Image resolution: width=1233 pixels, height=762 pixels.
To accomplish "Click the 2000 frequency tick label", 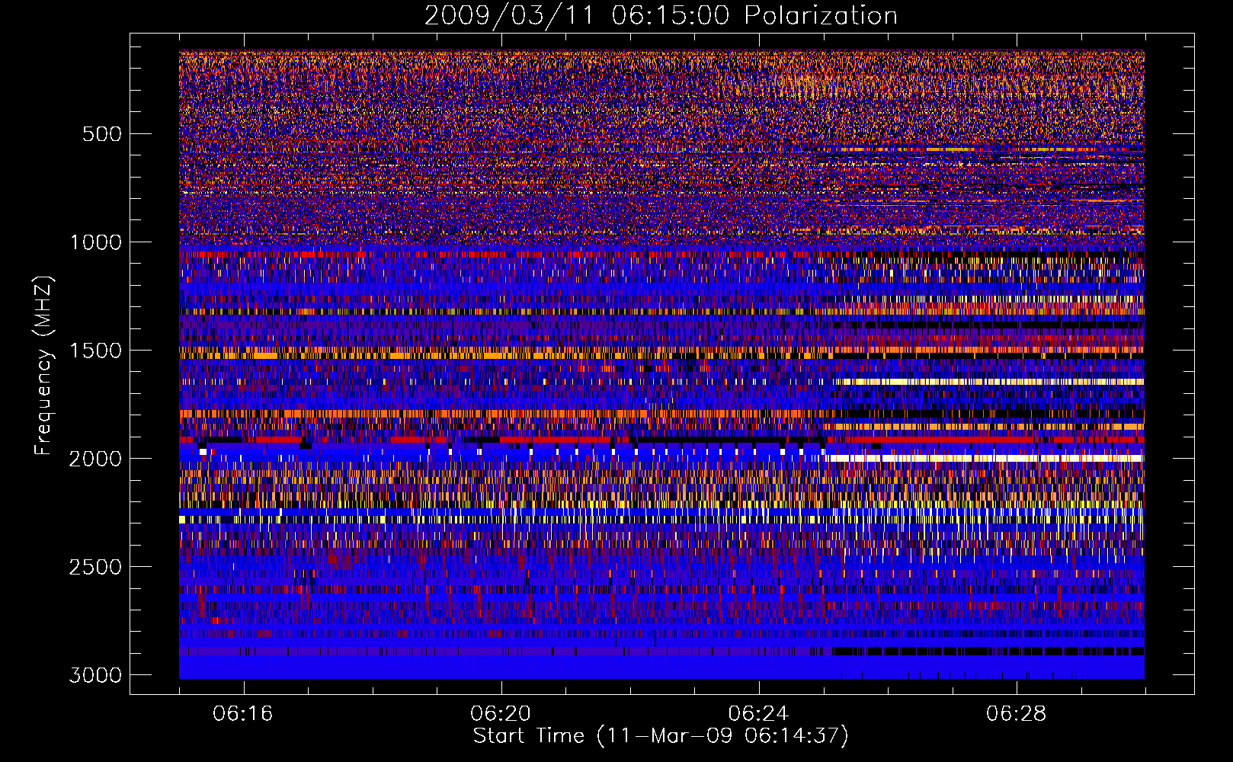I will 95,459.
